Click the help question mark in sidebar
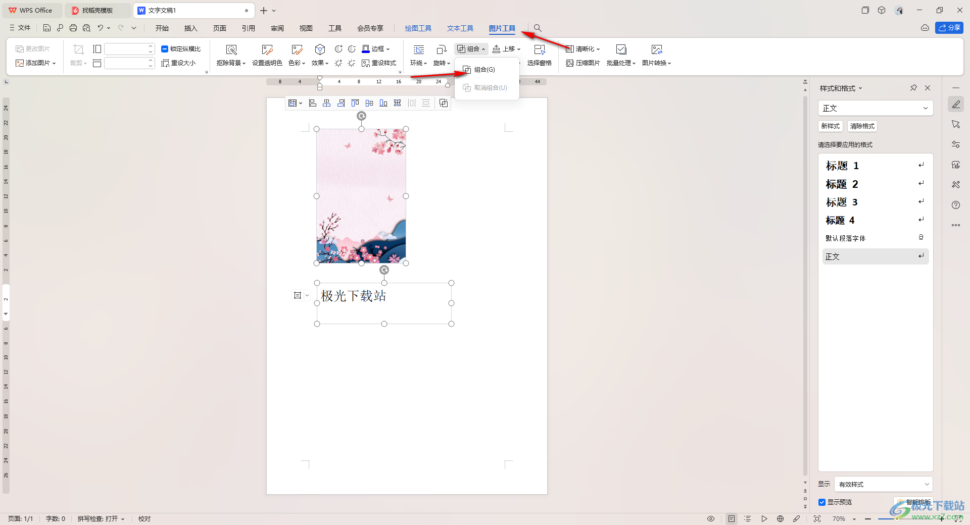The image size is (970, 525). click(x=956, y=205)
